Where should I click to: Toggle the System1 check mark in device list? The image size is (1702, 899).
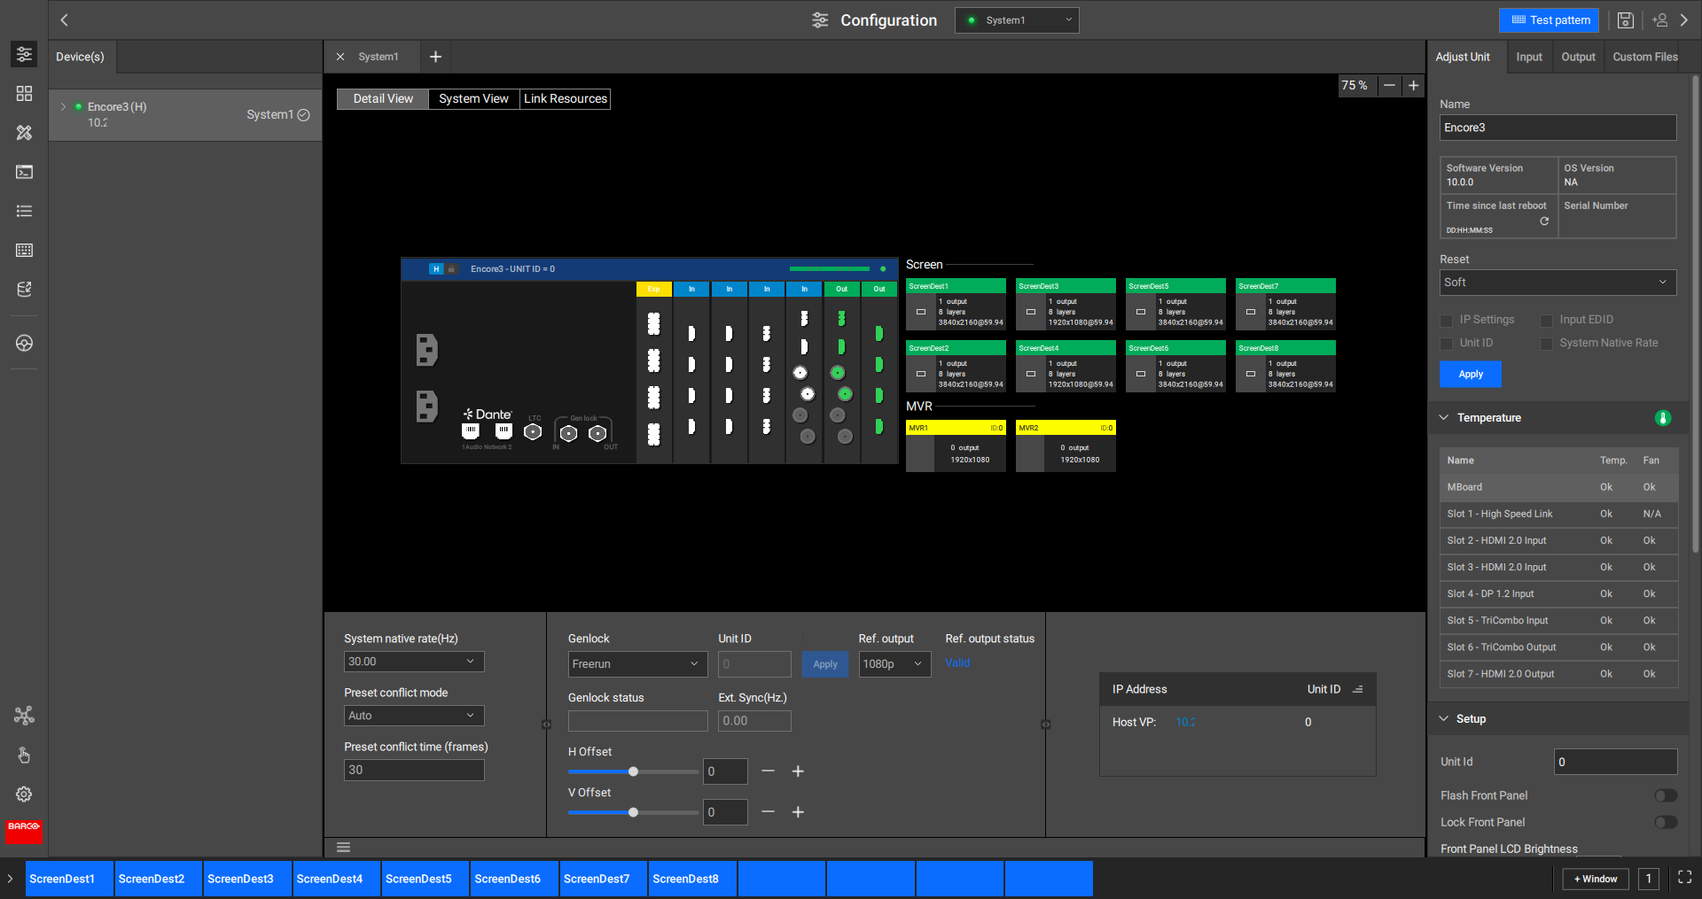point(304,115)
